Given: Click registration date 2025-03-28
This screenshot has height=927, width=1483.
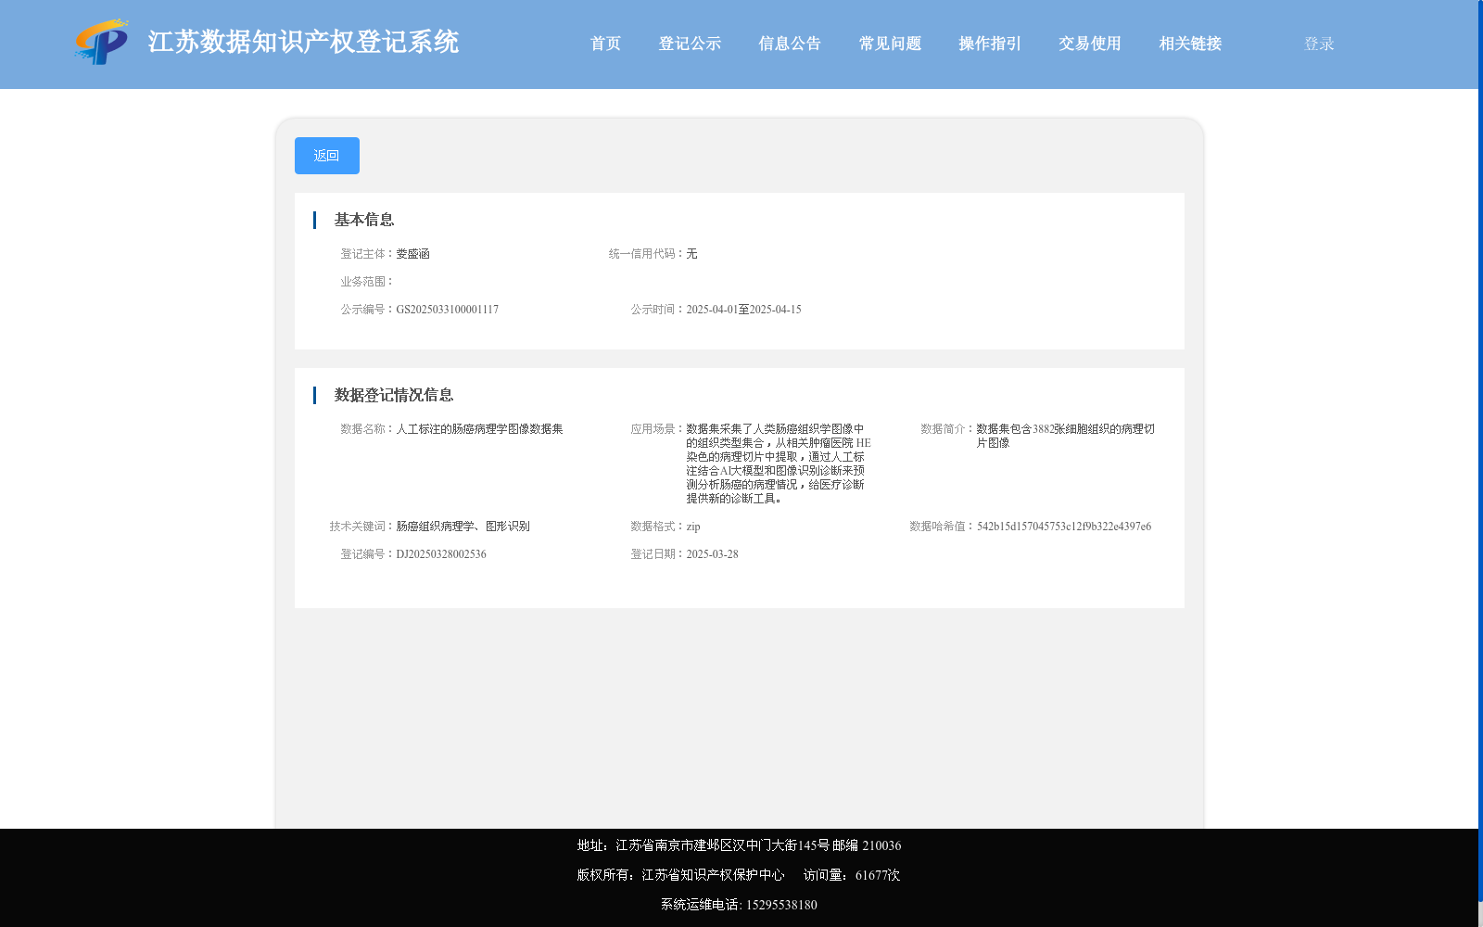Looking at the screenshot, I should tap(712, 554).
